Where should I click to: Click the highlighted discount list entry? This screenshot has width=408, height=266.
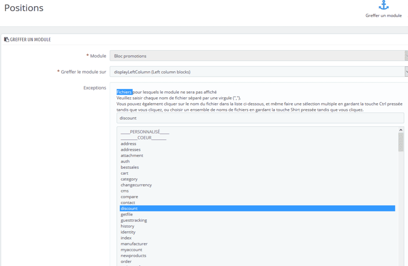pos(257,208)
